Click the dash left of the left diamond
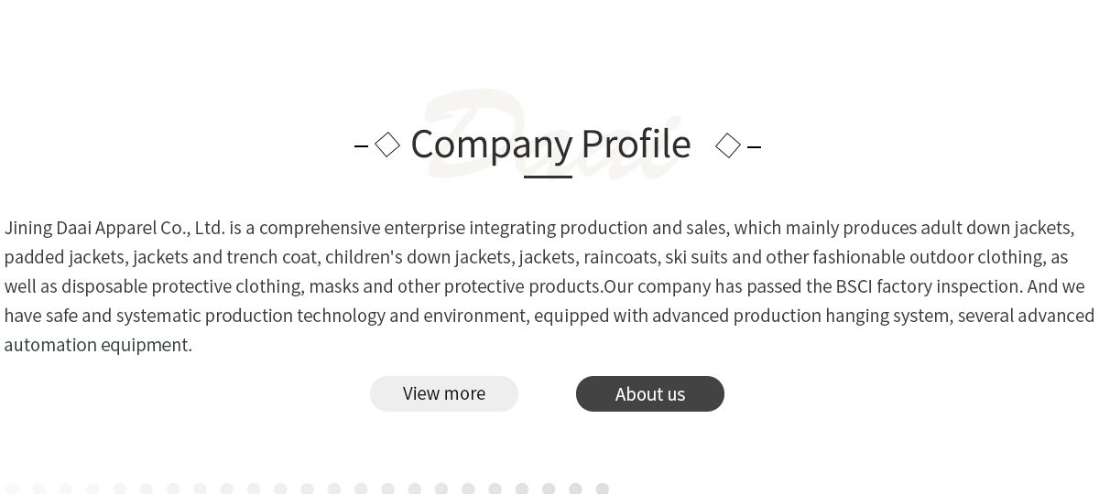The width and height of the screenshot is (1099, 494). [361, 145]
